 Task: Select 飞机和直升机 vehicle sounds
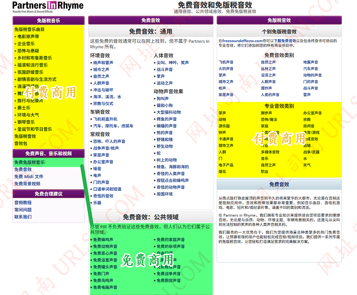pos(105,119)
